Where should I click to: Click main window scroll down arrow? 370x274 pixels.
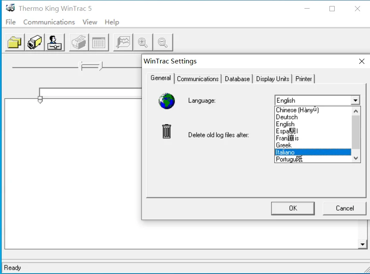[362, 245]
